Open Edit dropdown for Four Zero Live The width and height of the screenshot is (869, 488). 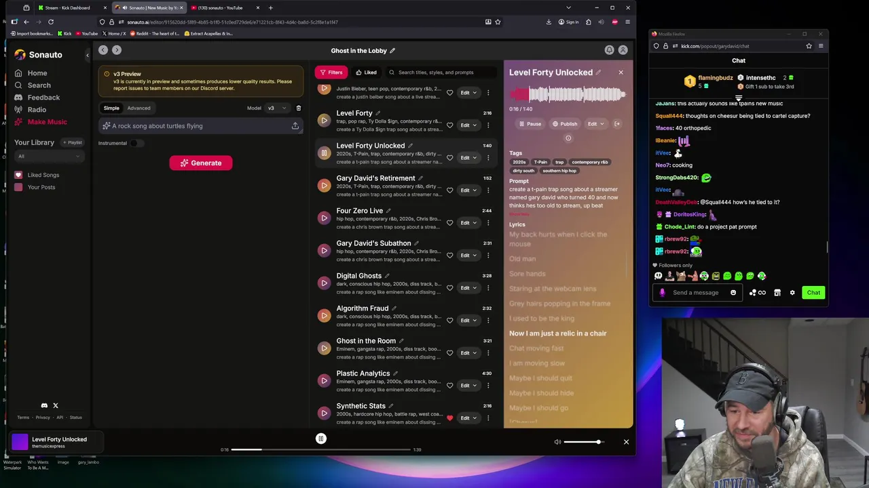click(x=468, y=223)
